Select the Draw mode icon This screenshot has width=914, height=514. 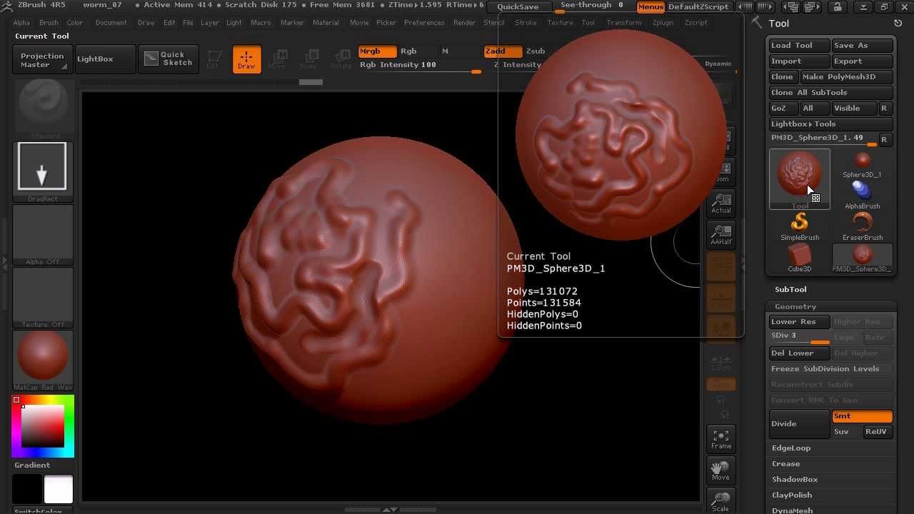[x=246, y=59]
